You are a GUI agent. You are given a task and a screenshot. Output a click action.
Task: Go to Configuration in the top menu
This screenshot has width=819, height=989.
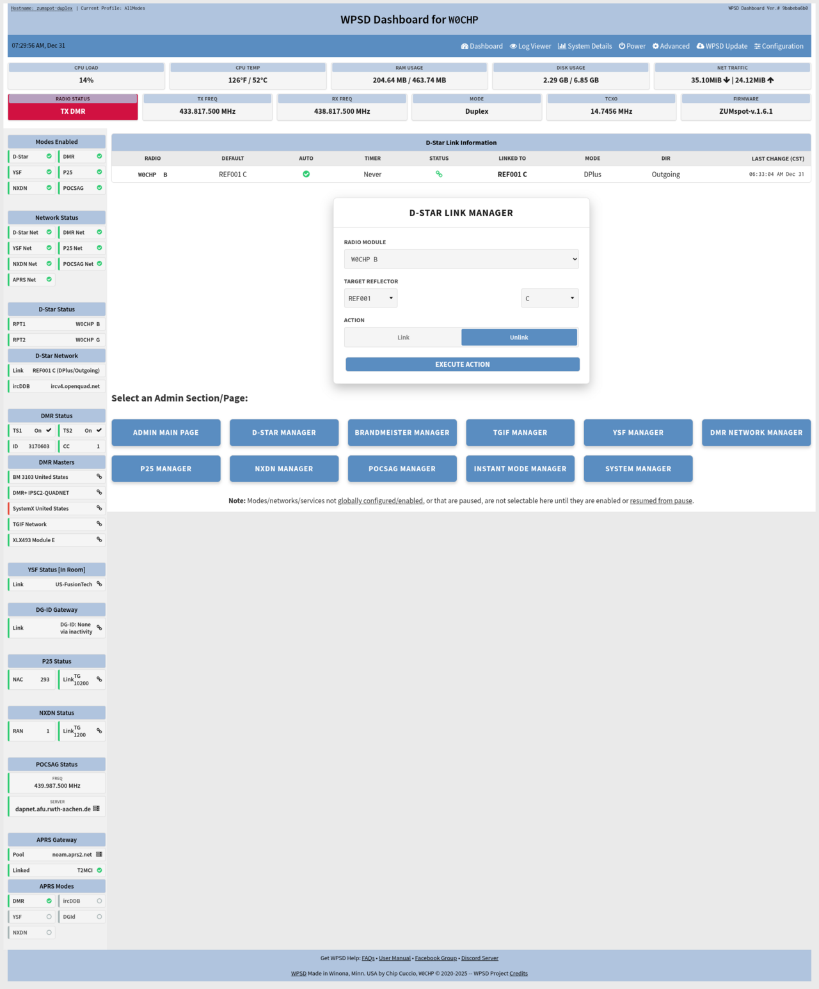[779, 46]
